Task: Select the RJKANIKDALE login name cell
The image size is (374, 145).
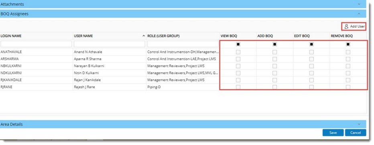Action: point(37,80)
